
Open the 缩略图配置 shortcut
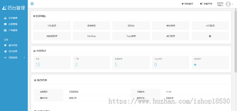pyautogui.click(x=52, y=36)
